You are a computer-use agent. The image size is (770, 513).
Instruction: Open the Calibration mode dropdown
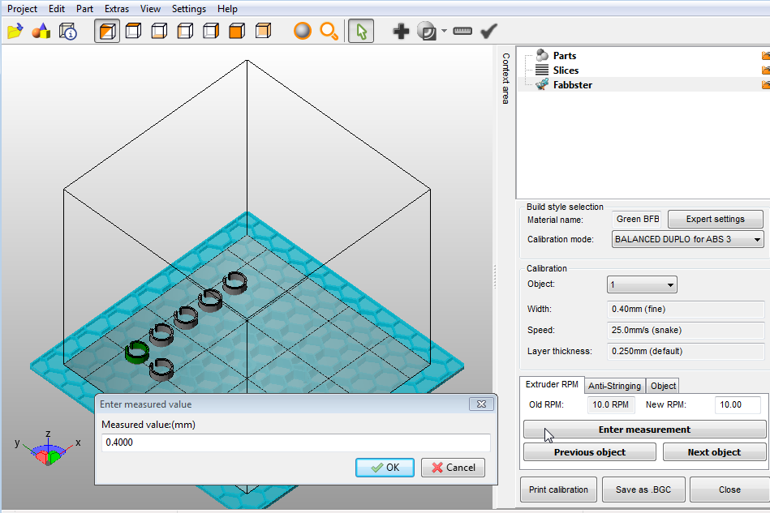click(687, 239)
